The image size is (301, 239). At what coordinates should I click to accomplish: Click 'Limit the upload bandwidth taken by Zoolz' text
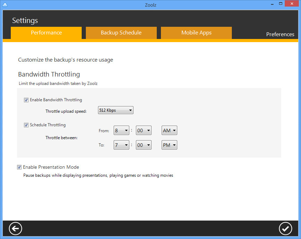(x=58, y=83)
